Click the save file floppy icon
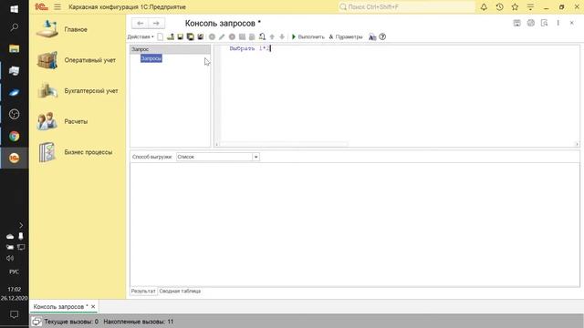This screenshot has width=584, height=328. coord(181,36)
